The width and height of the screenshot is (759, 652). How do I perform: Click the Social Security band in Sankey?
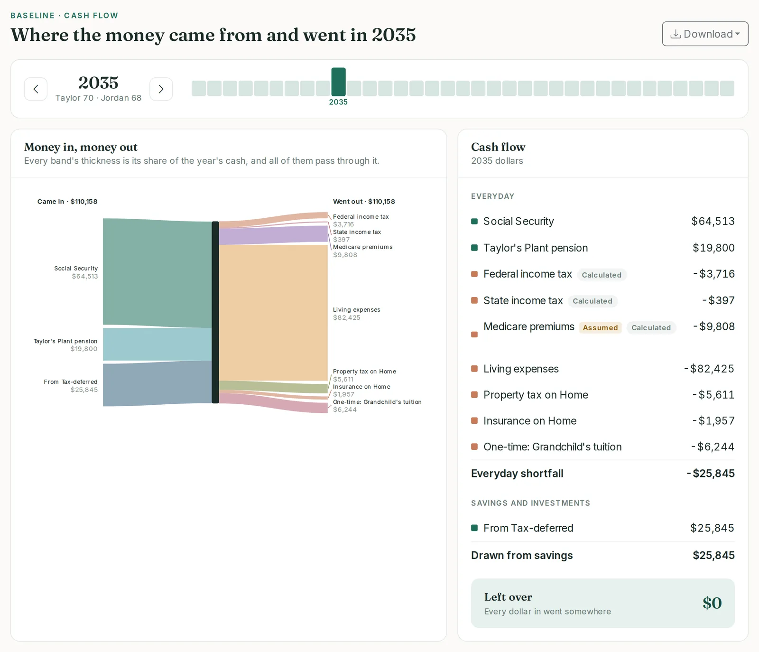point(157,272)
